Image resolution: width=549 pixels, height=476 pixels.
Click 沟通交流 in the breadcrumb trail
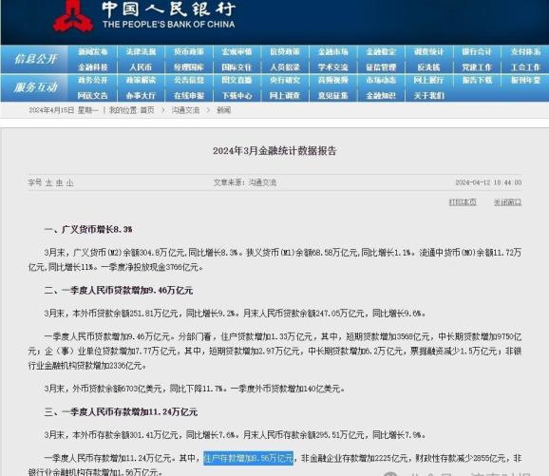tap(185, 110)
